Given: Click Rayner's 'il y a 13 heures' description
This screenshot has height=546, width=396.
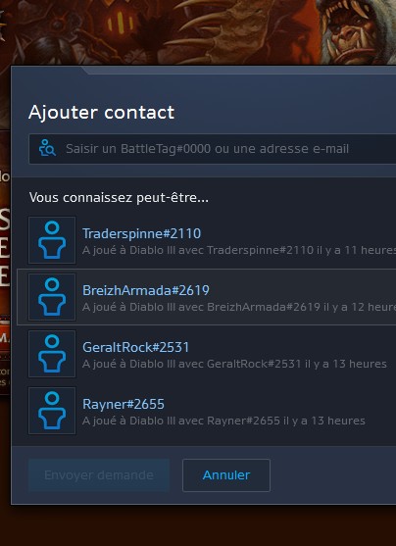Looking at the screenshot, I should click(x=223, y=421).
